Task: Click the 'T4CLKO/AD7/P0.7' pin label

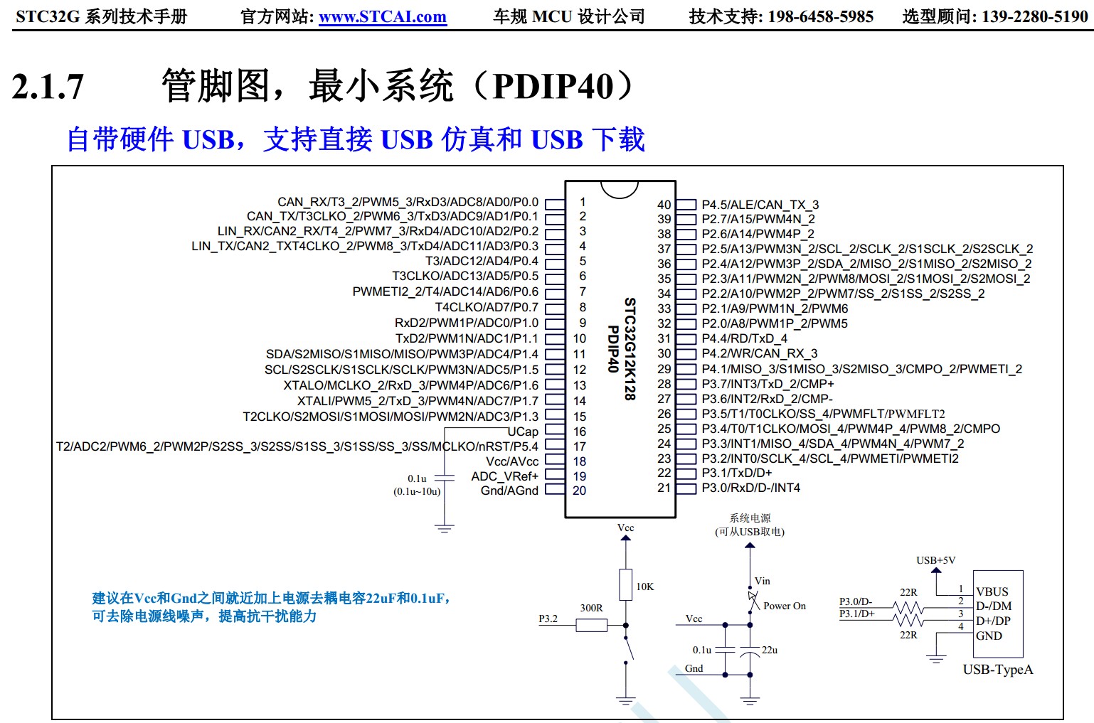Action: [487, 307]
